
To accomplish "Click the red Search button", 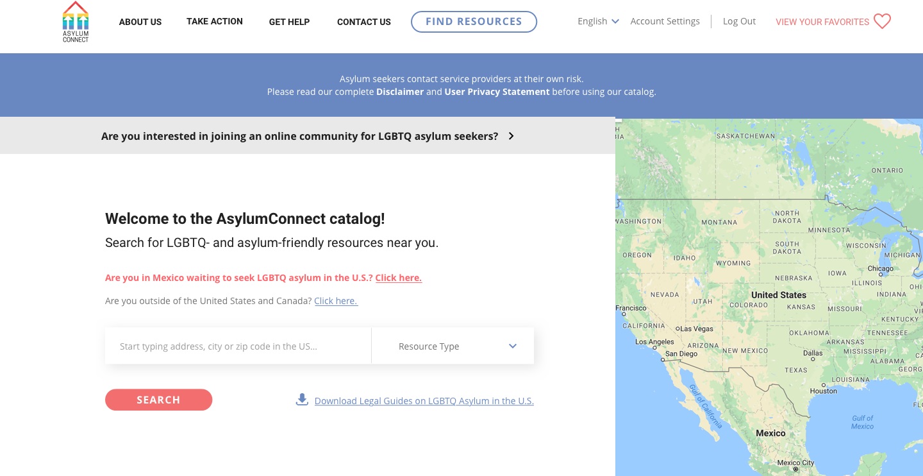I will [x=158, y=400].
